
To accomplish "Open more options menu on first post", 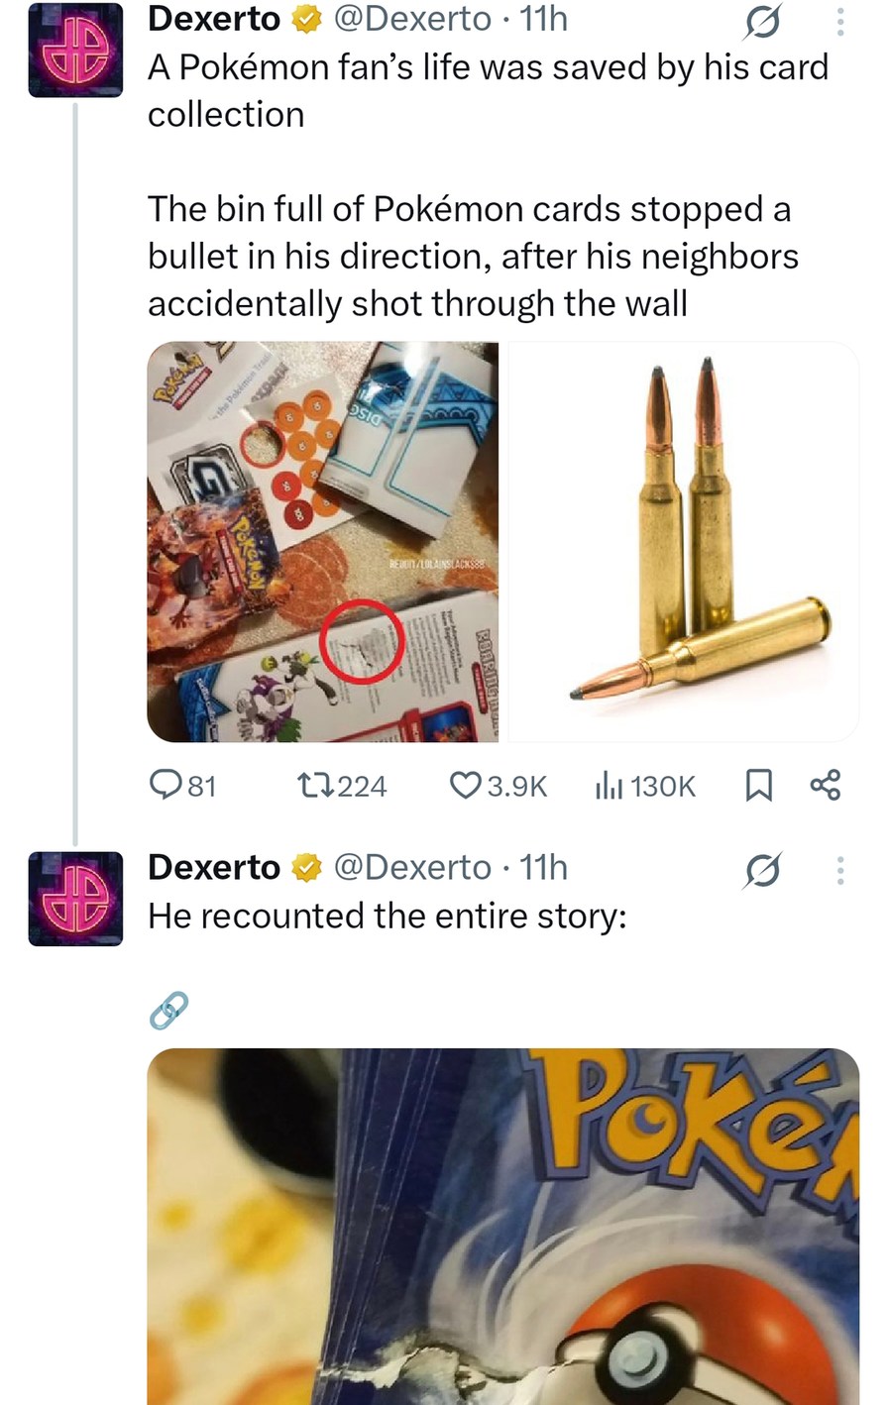I will 840,22.
